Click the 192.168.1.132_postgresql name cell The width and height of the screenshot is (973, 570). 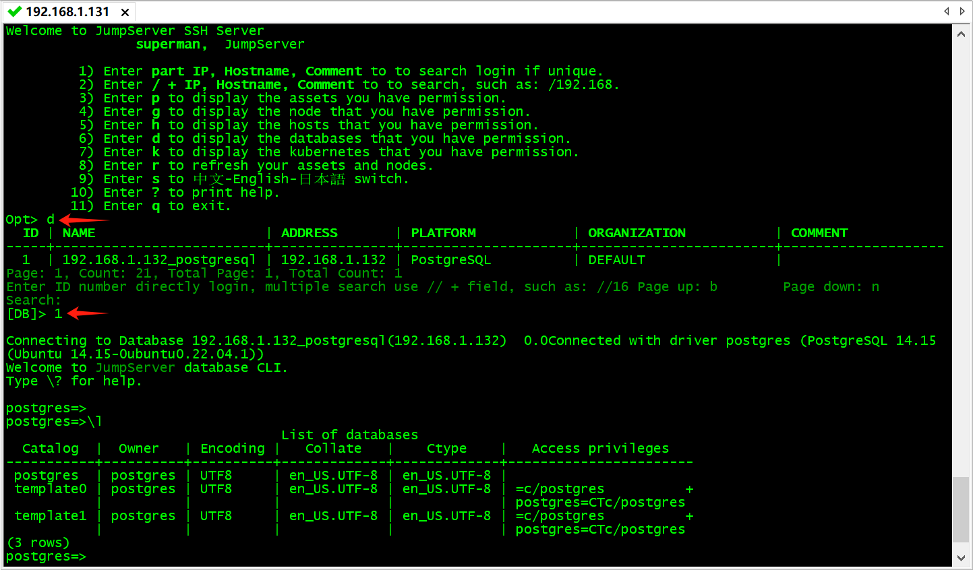(x=159, y=260)
